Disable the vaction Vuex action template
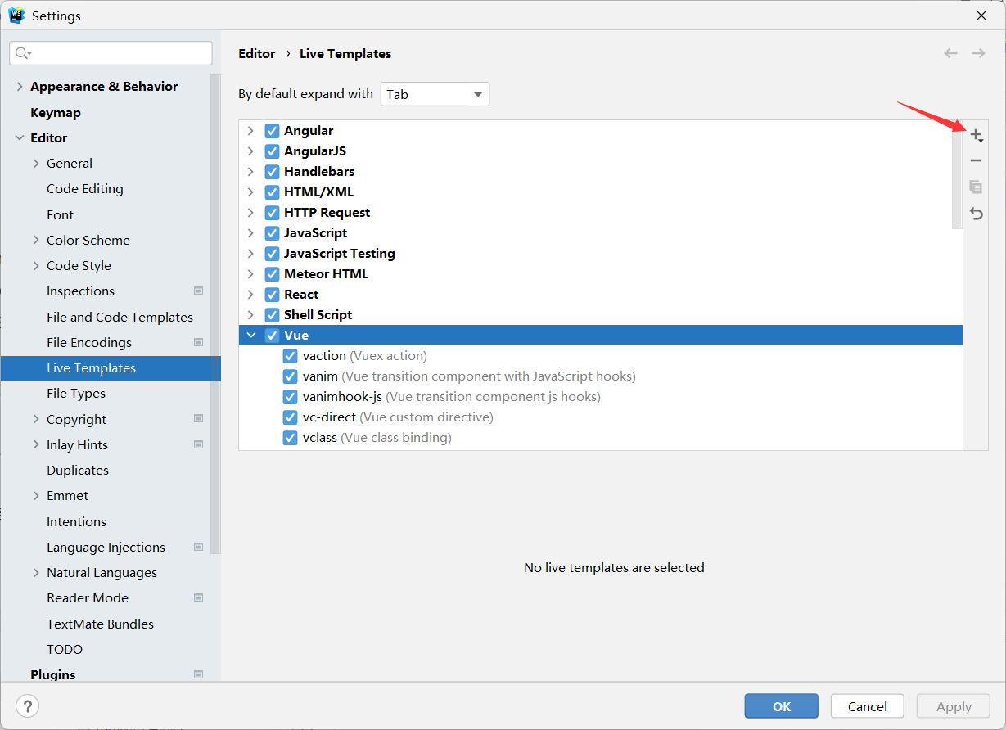The width and height of the screenshot is (1006, 730). (x=290, y=356)
